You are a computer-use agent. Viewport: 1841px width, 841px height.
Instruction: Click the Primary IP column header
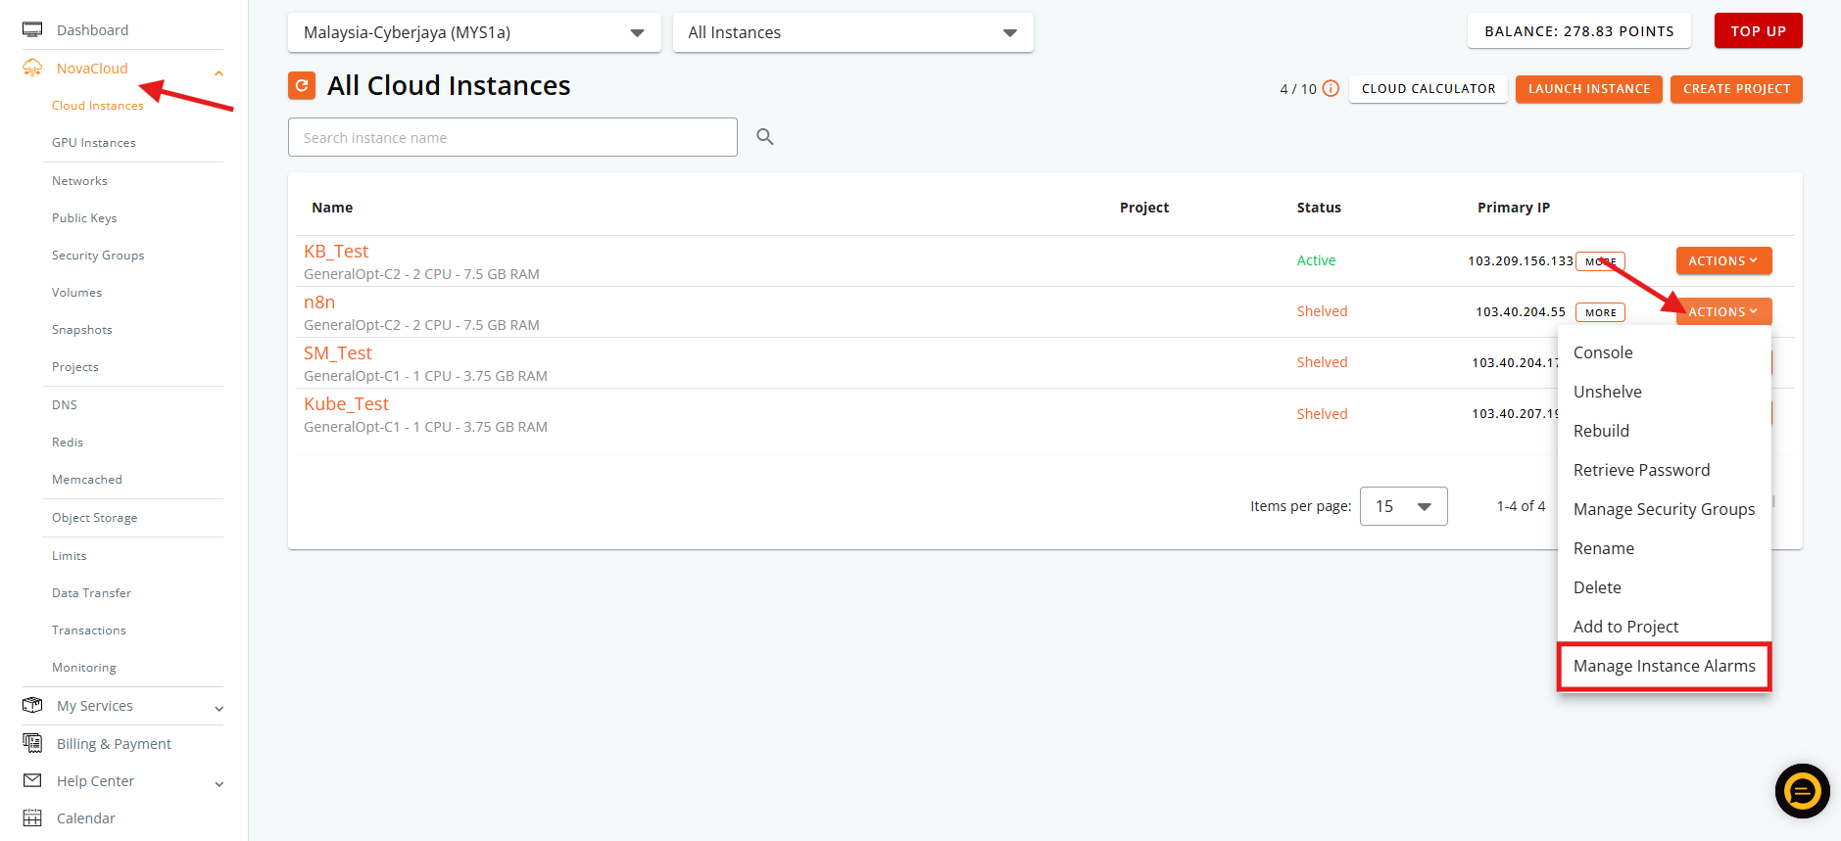1514,208
